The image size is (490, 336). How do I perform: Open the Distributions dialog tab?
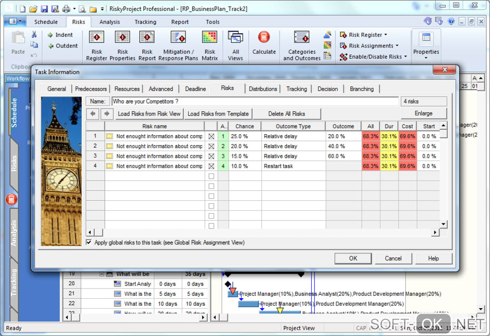263,89
